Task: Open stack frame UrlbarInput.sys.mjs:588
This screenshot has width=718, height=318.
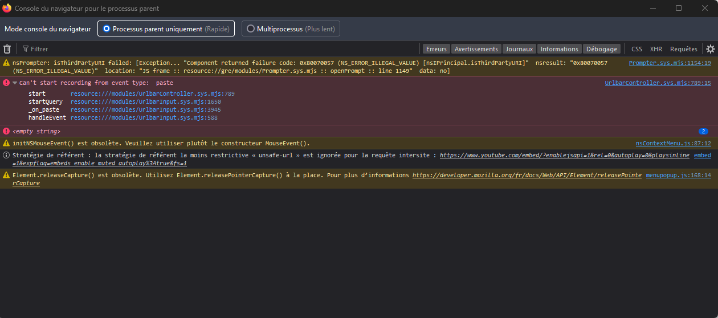Action: click(x=144, y=117)
